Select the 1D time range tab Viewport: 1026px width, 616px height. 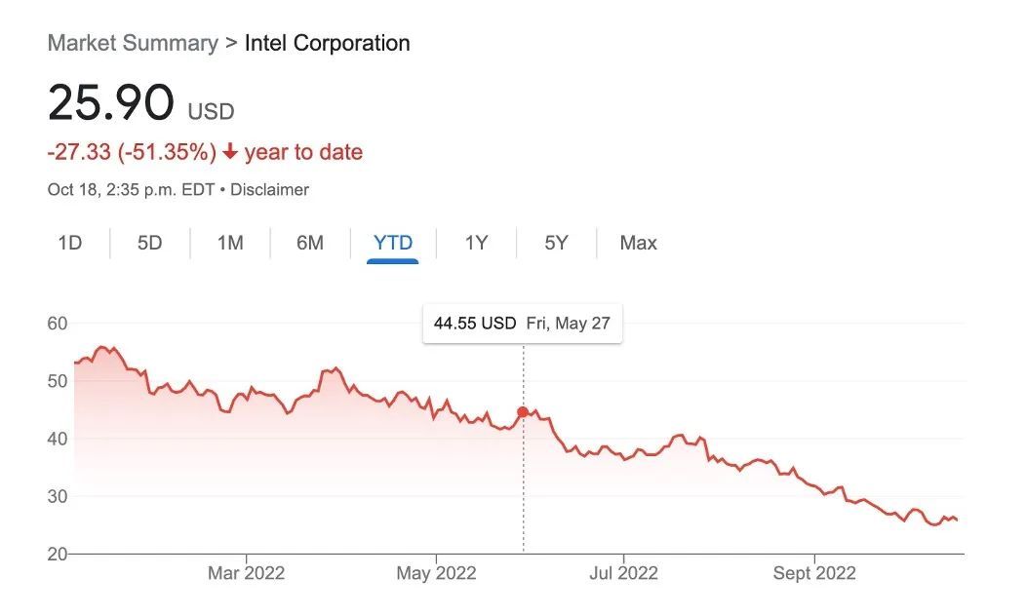[x=70, y=244]
